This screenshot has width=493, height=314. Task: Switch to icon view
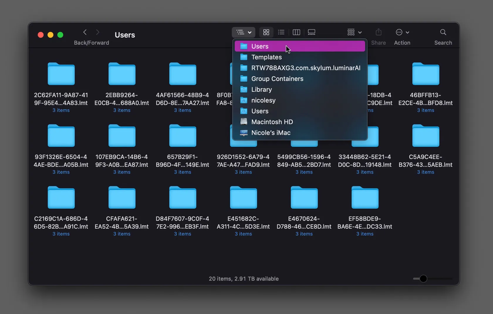pos(266,32)
